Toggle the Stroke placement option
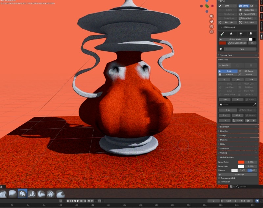Viewport: 263px width, 208px height. click(x=248, y=74)
